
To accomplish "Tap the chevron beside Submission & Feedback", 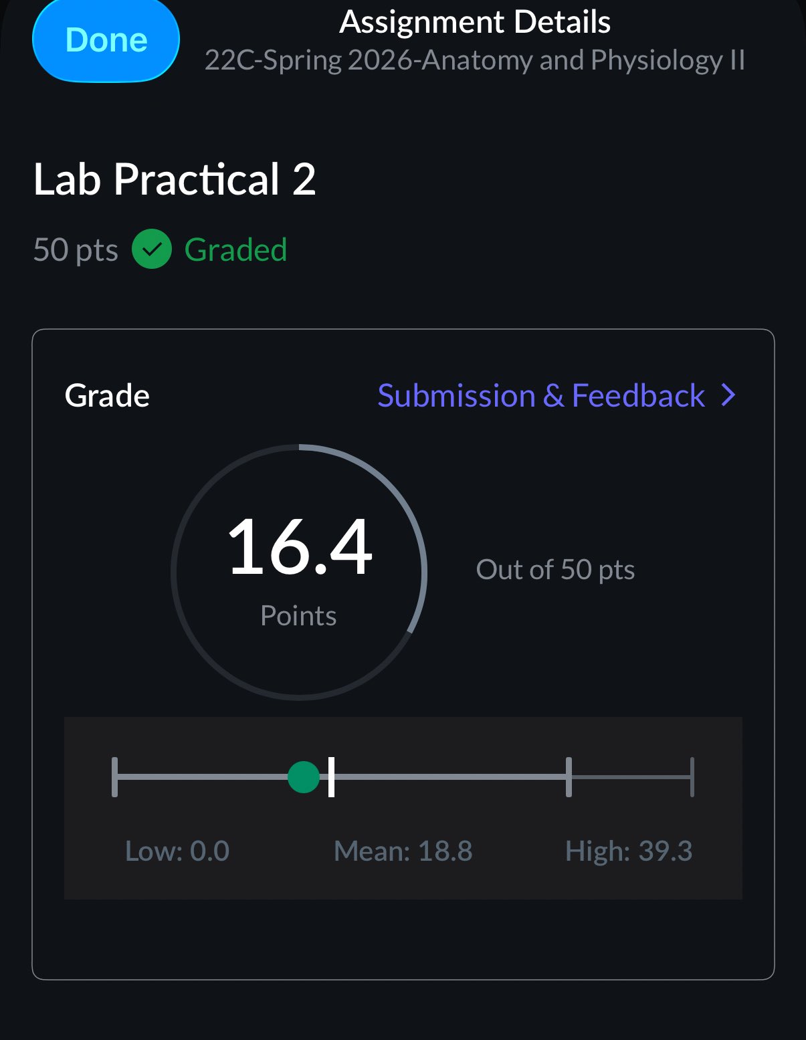I will click(728, 396).
